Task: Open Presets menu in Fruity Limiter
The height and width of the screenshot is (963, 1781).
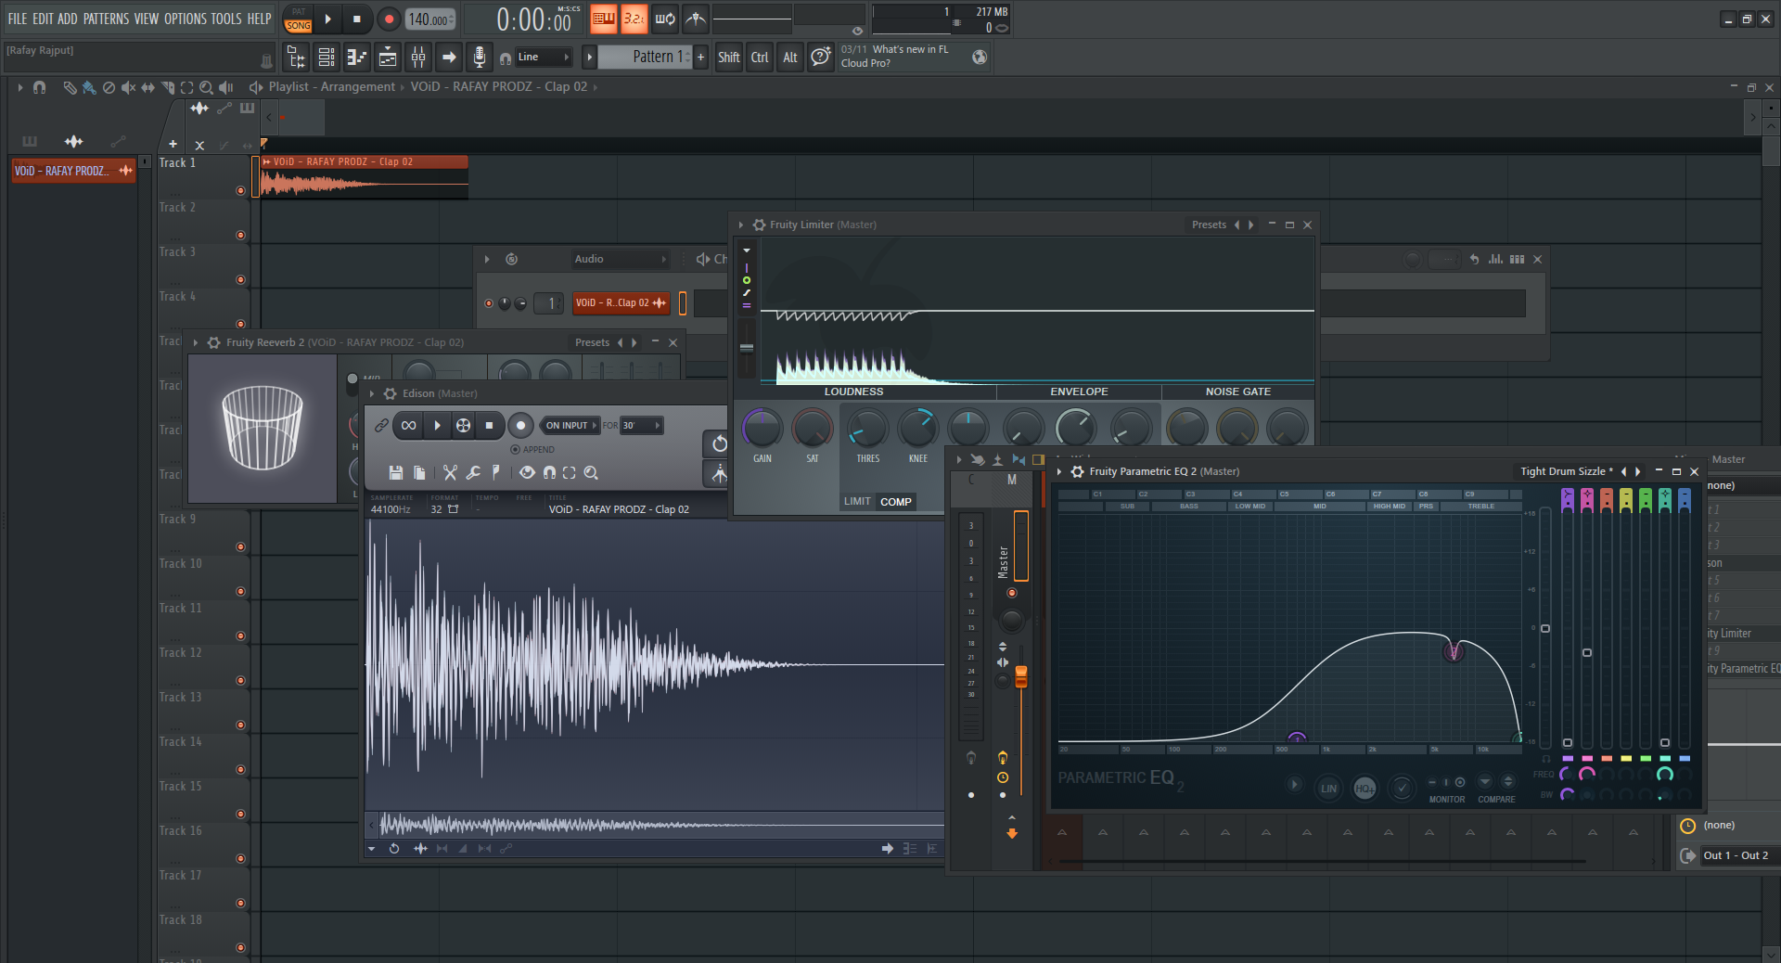Action: tap(1209, 225)
